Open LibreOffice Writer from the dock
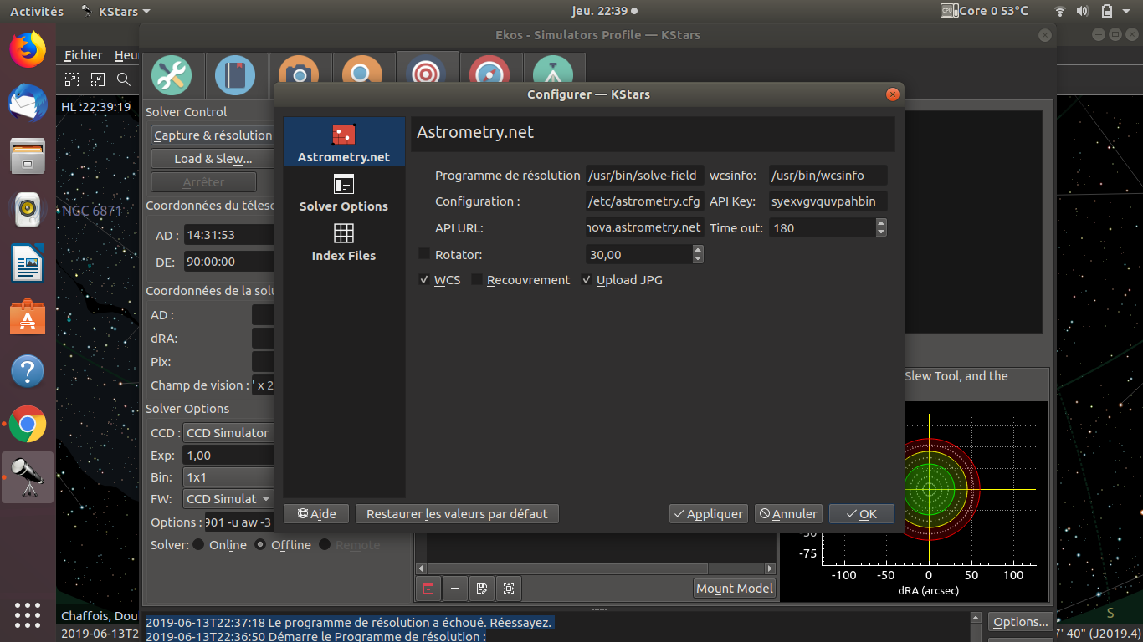Viewport: 1143px width, 642px height. [x=28, y=264]
